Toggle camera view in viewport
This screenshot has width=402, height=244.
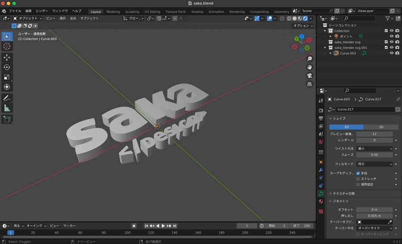pos(310,76)
